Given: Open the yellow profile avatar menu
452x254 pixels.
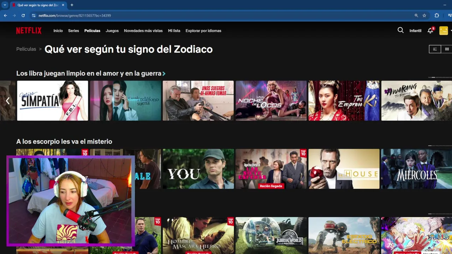Looking at the screenshot, I should (444, 31).
